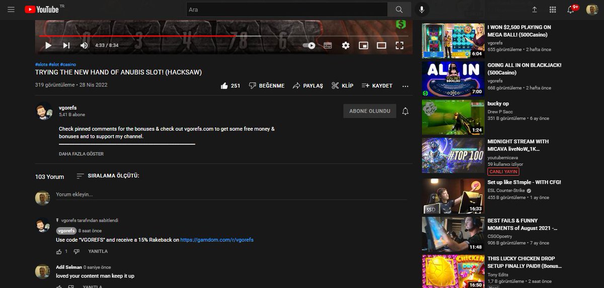The height and width of the screenshot is (288, 604).
Task: Toggle subtitles/captions button
Action: click(x=328, y=45)
